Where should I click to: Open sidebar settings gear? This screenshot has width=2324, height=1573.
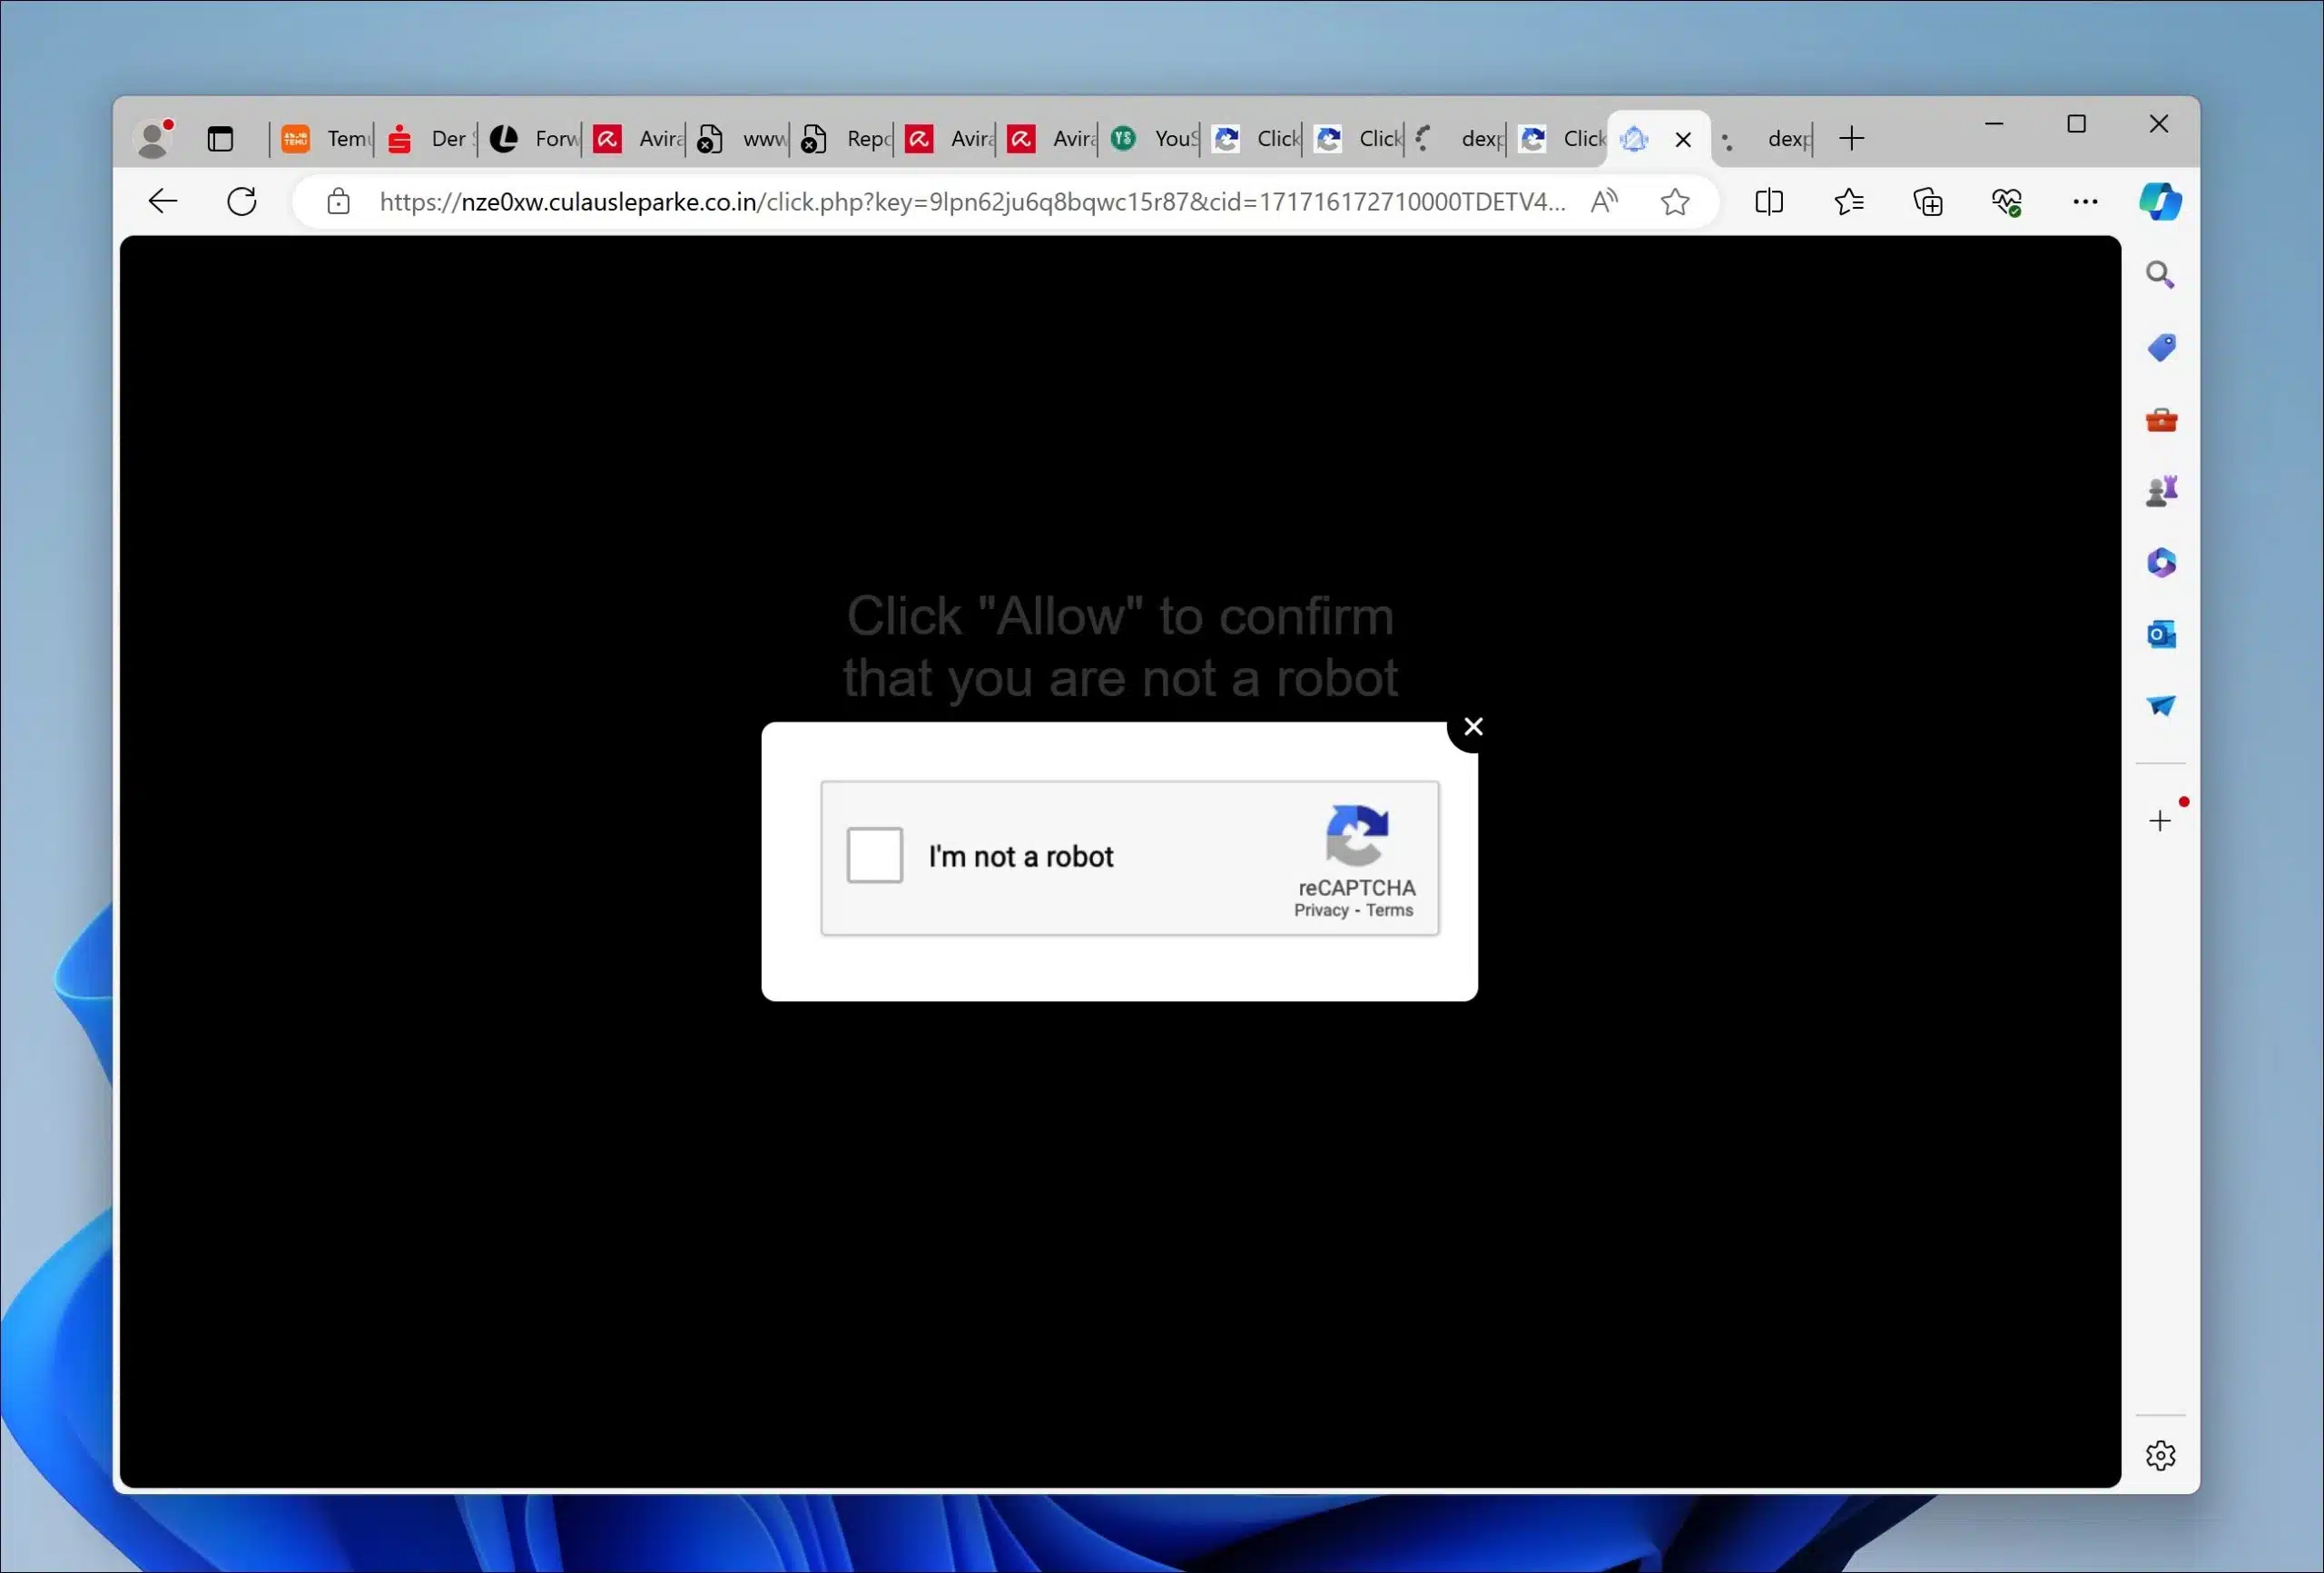[x=2160, y=1455]
